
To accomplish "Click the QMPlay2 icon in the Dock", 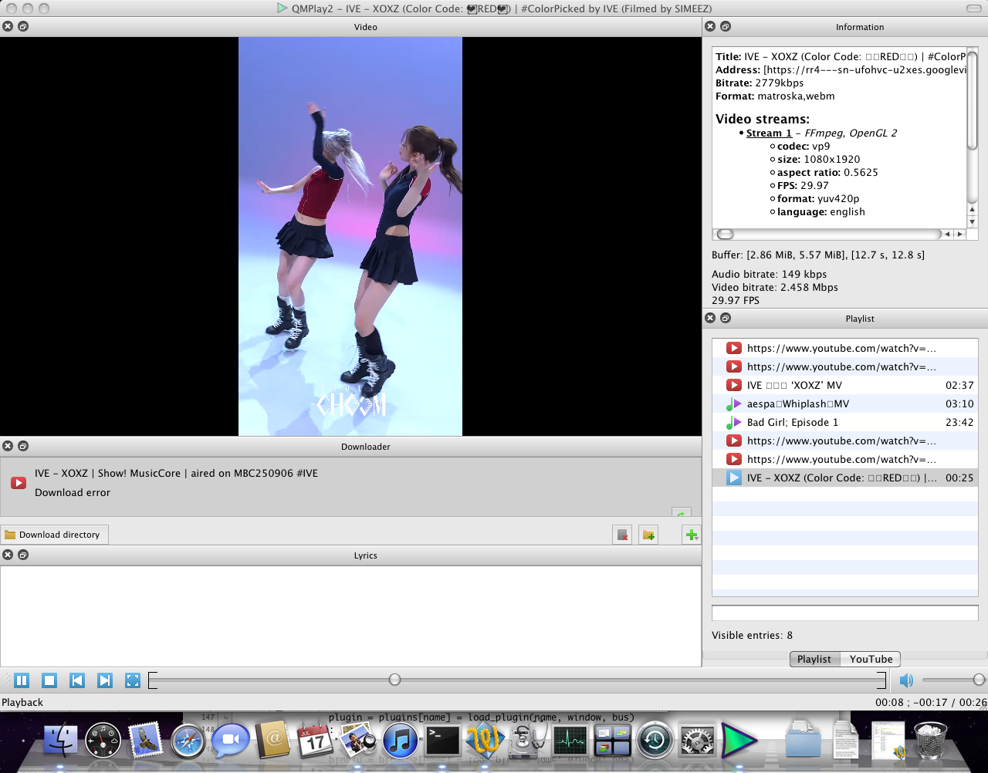I will [739, 741].
